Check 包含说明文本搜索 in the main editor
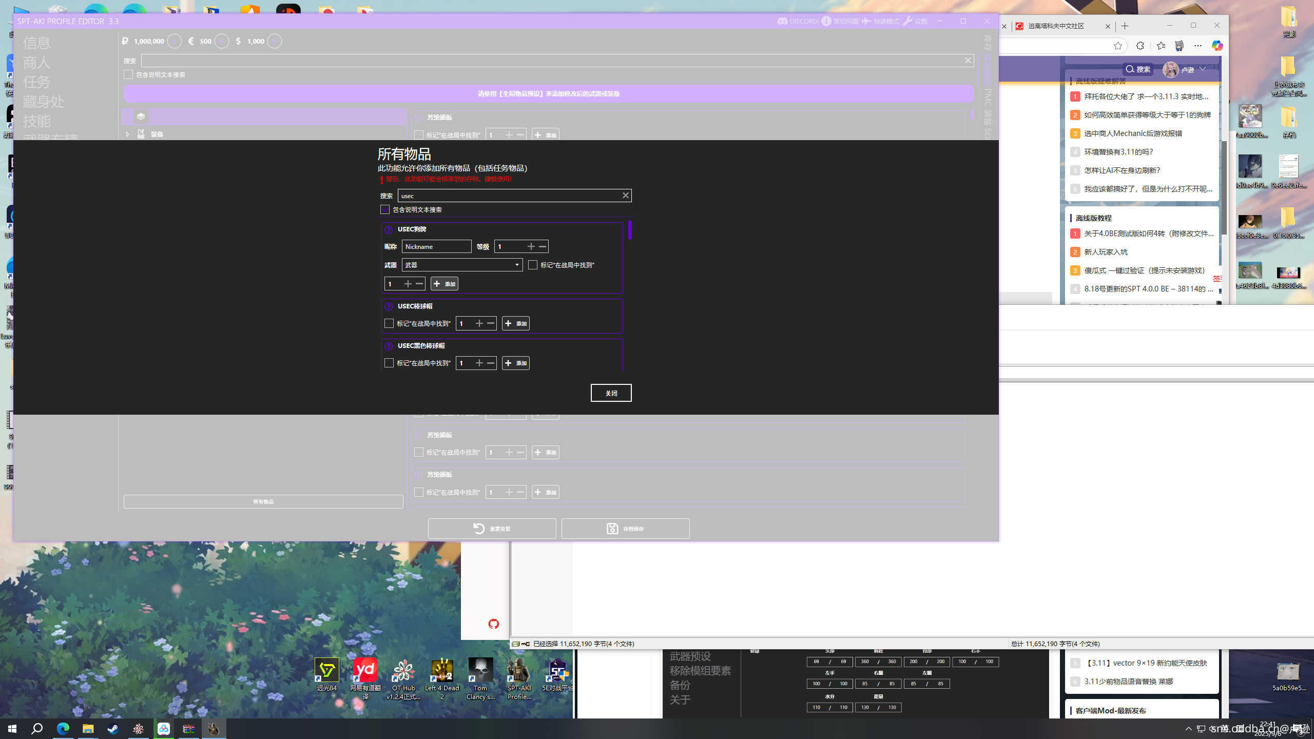Screen dimensions: 1314x739 [x=128, y=74]
